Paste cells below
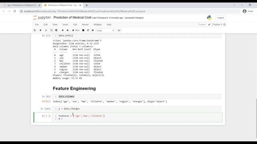The image size is (257, 144). tap(57, 30)
